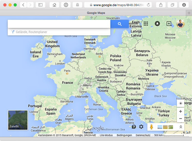
Task: Click the Hamburg city label
Action: [x=90, y=49]
